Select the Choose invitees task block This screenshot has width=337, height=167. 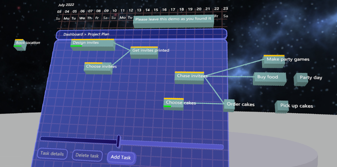(98, 68)
